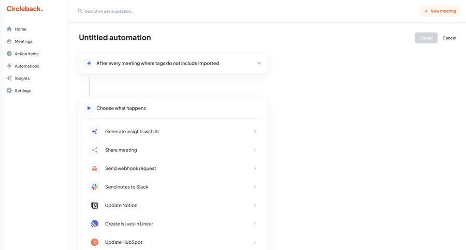Click the HubSpot logo icon

[x=94, y=242]
